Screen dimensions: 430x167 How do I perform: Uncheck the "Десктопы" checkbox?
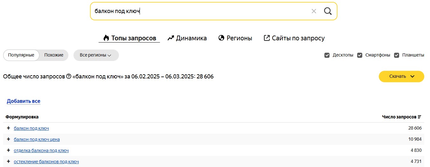[x=327, y=55]
